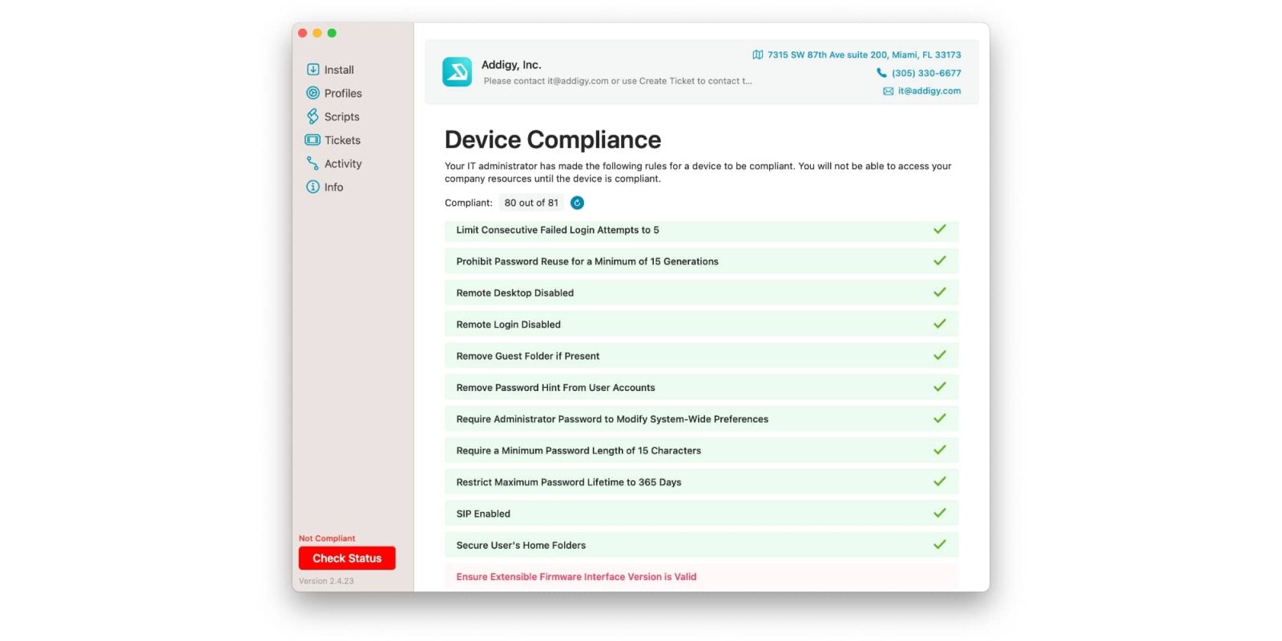1282x641 pixels.
Task: Open the Miami office address link
Action: (x=864, y=54)
